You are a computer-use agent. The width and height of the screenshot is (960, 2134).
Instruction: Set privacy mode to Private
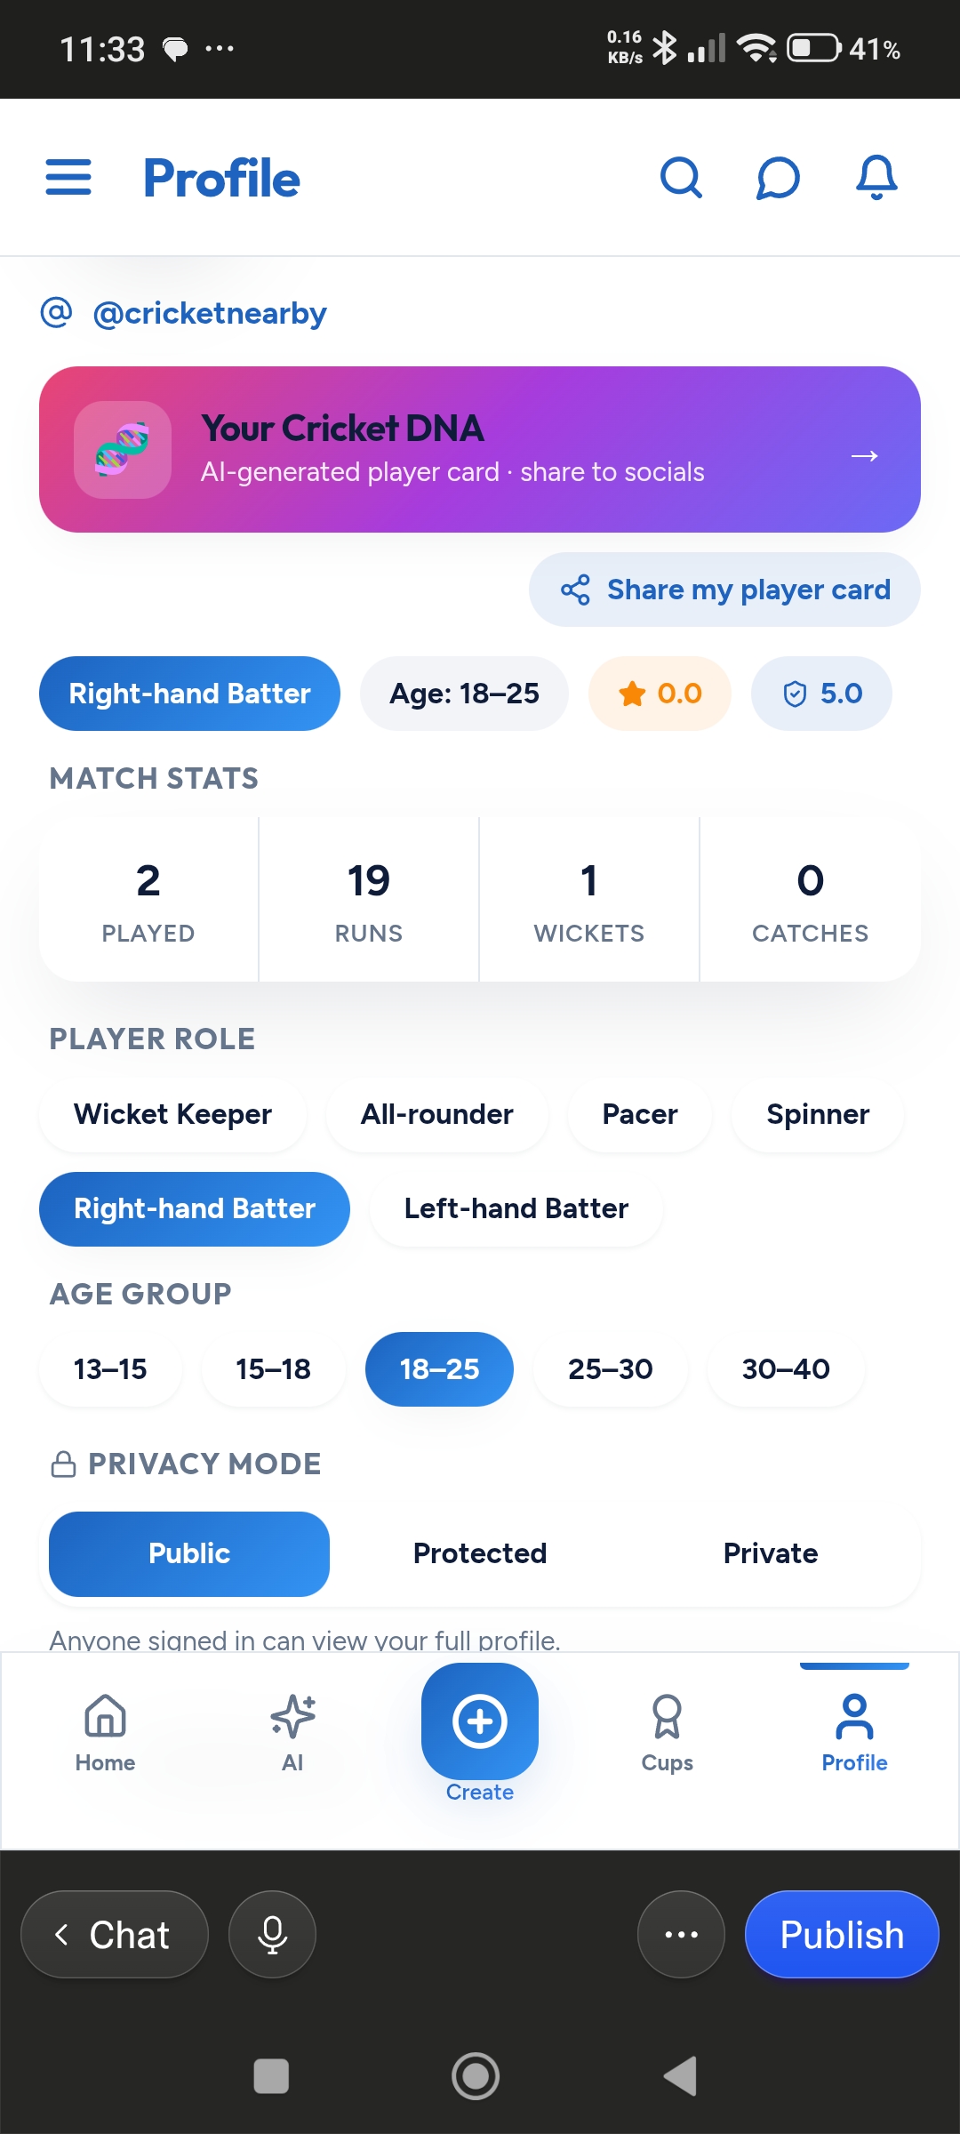pyautogui.click(x=771, y=1553)
